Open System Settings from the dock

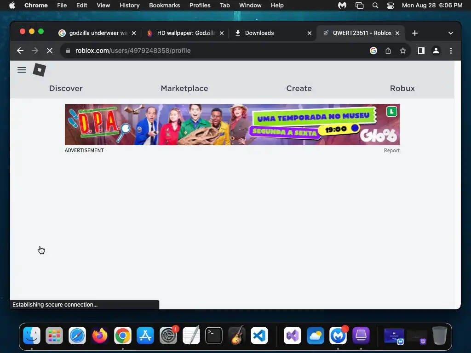[x=168, y=336]
